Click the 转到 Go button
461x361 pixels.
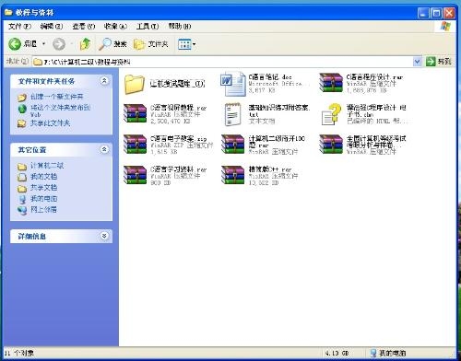439,62
